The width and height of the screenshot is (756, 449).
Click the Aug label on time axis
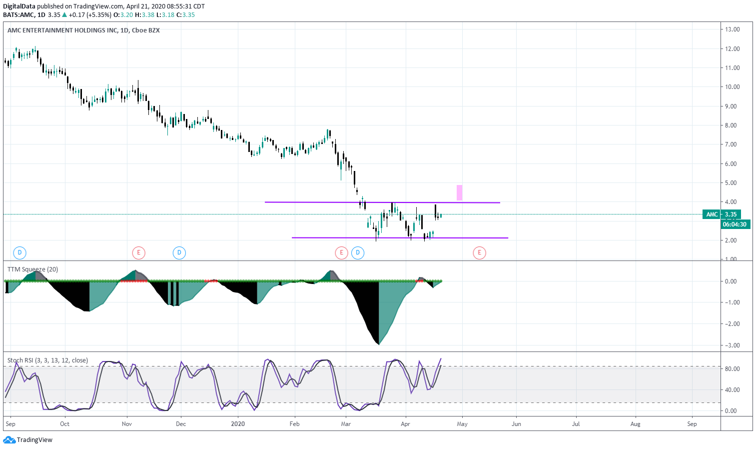[x=636, y=424]
